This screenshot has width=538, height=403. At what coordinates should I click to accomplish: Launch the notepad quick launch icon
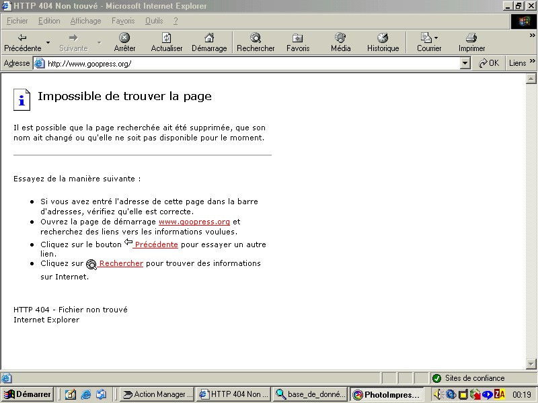(70, 394)
